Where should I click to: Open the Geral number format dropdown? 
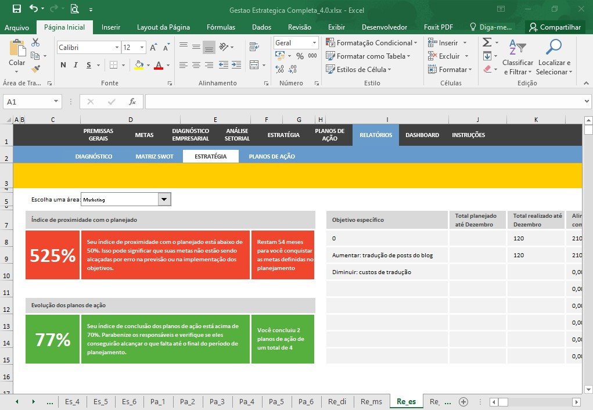point(314,43)
